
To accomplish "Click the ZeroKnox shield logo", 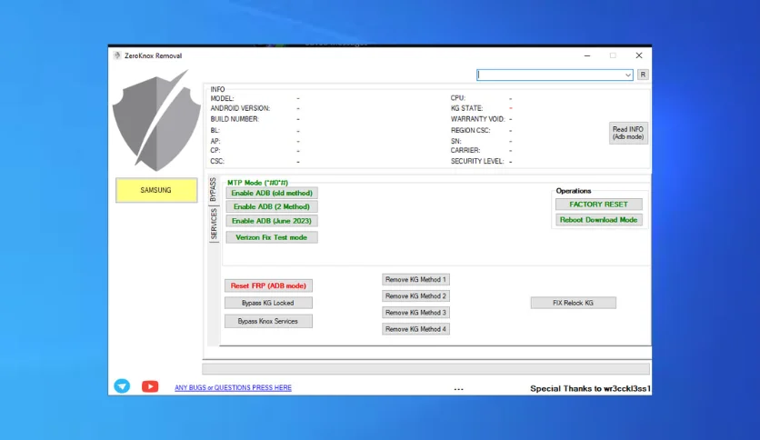I will (156, 120).
